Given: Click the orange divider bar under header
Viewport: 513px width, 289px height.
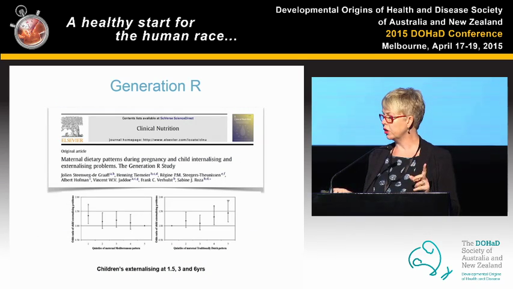Looking at the screenshot, I should pyautogui.click(x=256, y=57).
